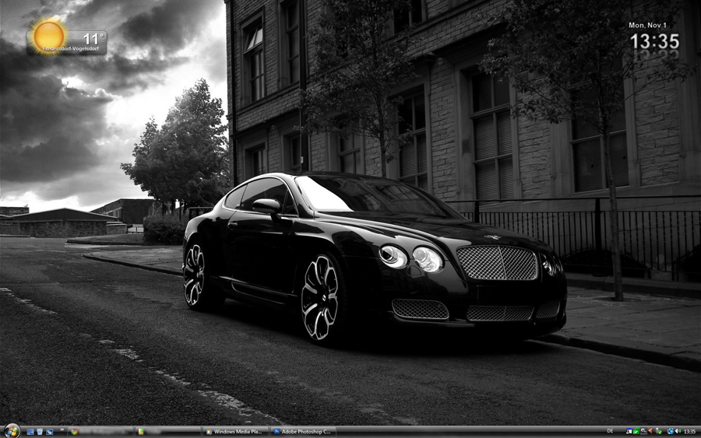Open the Windows Start orb
Image resolution: width=701 pixels, height=438 pixels.
pyautogui.click(x=12, y=431)
